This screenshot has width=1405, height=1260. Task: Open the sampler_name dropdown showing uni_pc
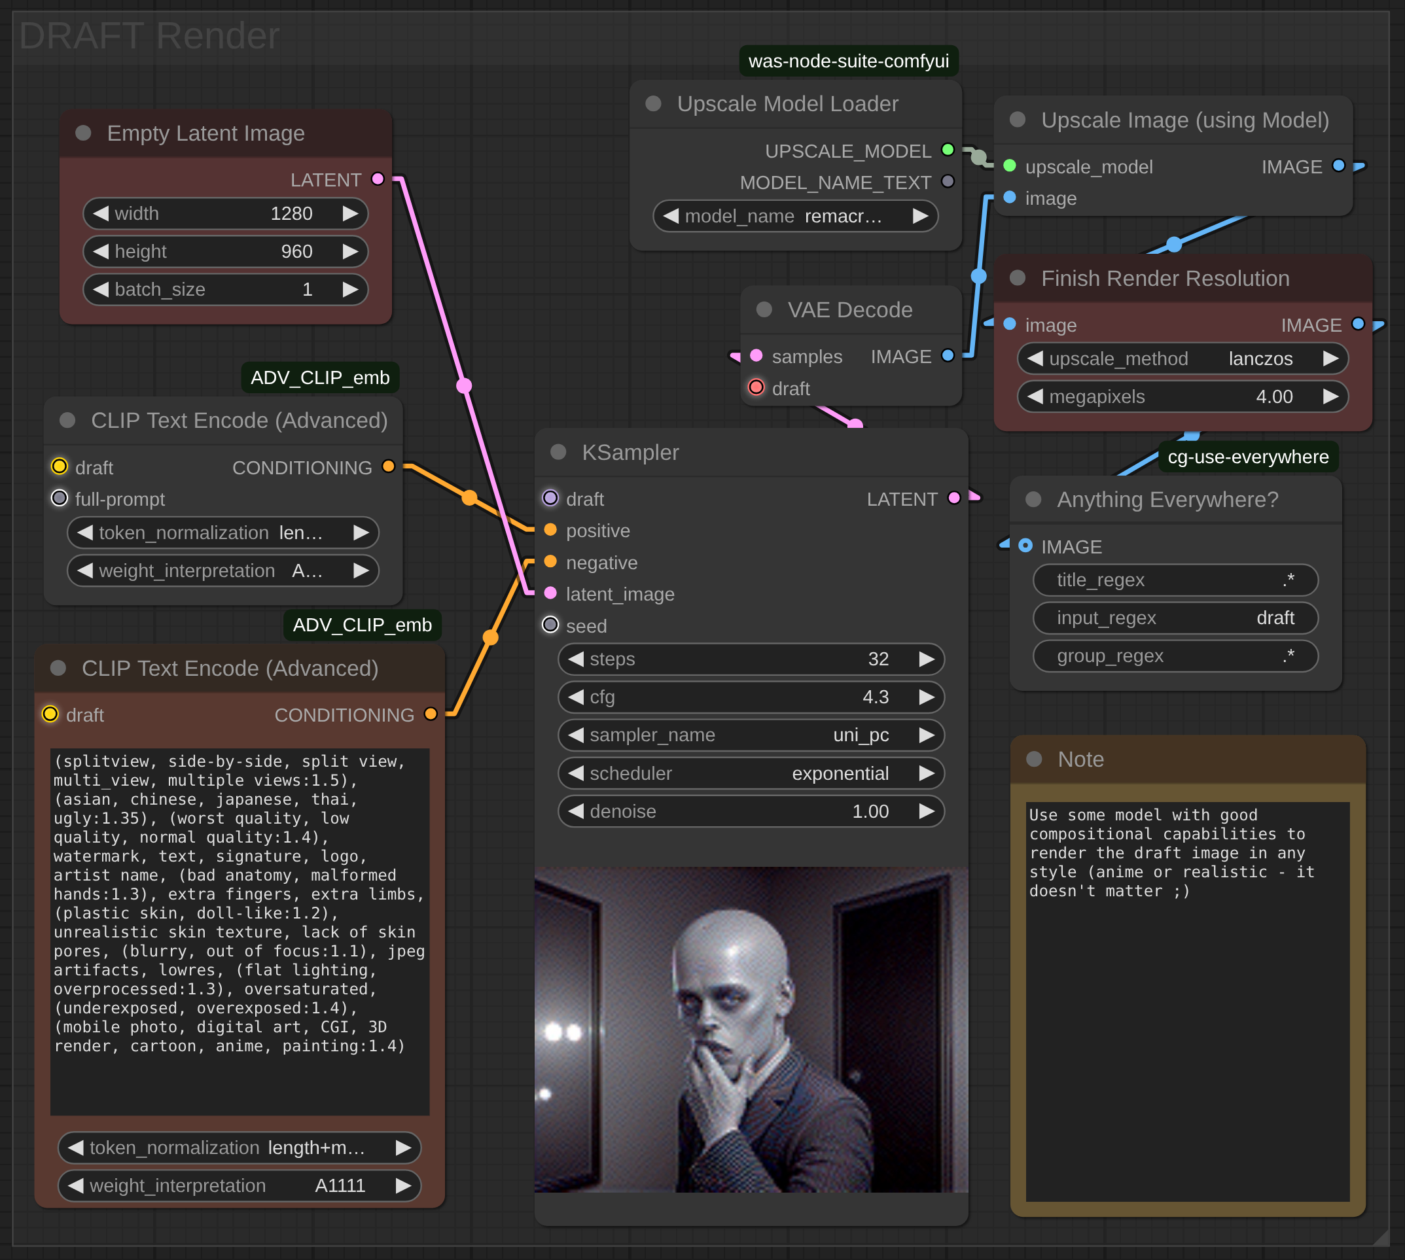point(751,735)
